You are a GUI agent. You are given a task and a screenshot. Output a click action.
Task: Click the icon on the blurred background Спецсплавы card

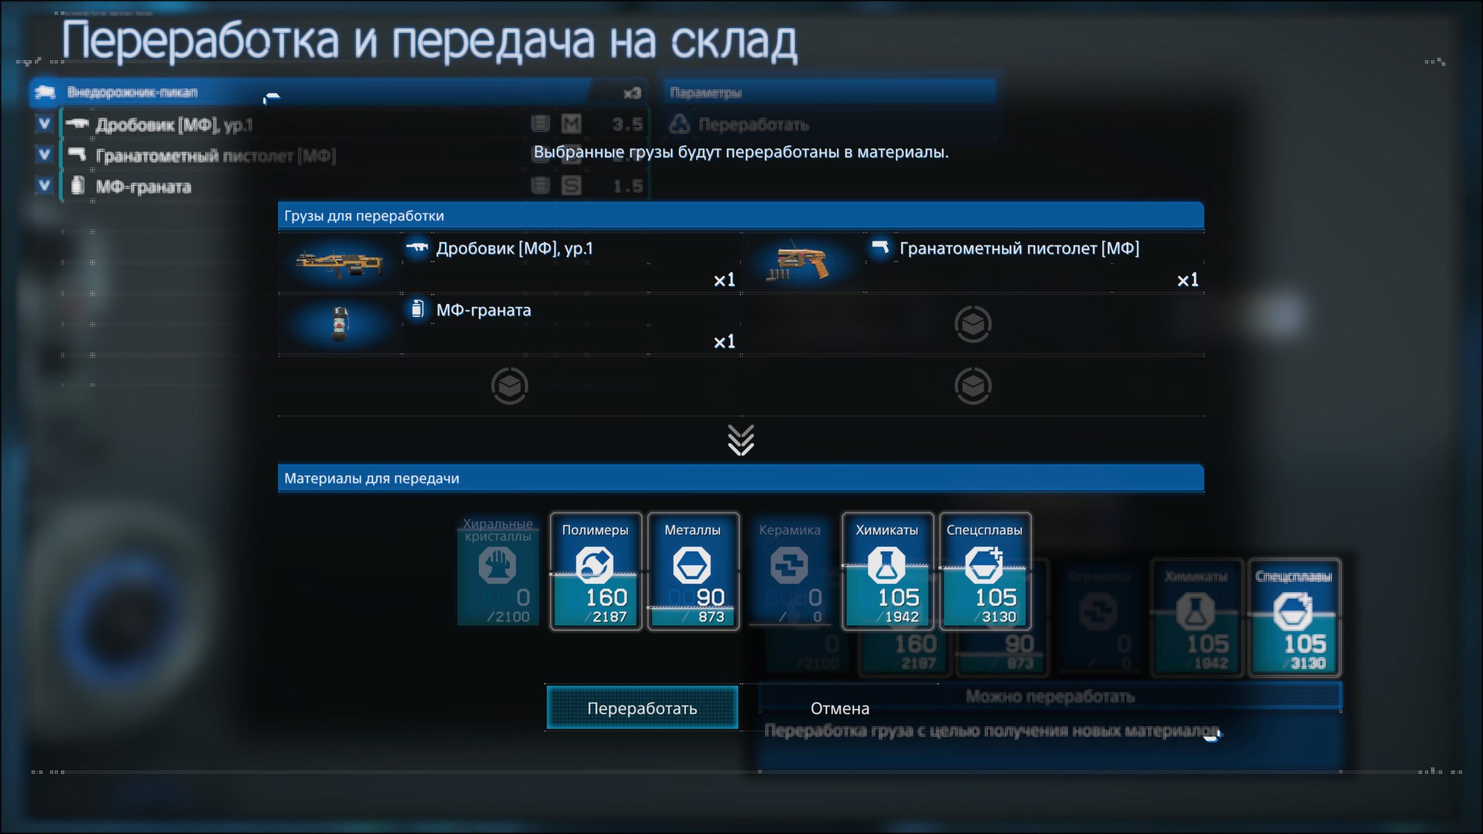[x=1293, y=612]
